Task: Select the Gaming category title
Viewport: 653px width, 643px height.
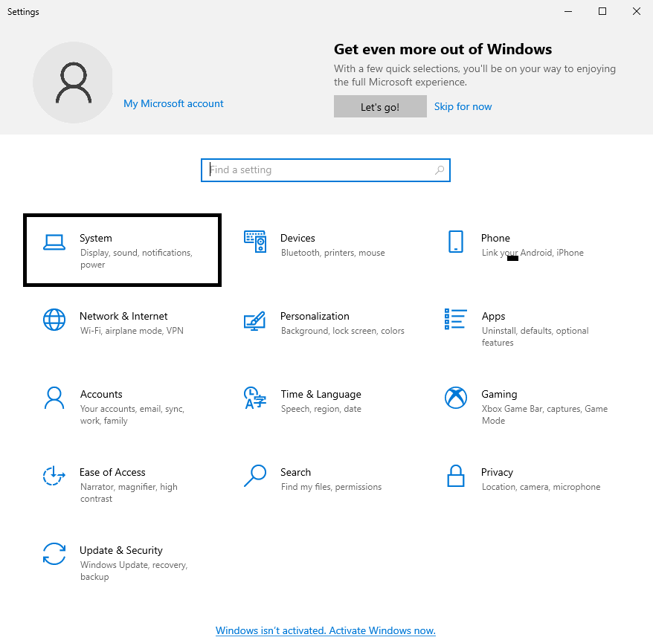Action: pos(499,394)
